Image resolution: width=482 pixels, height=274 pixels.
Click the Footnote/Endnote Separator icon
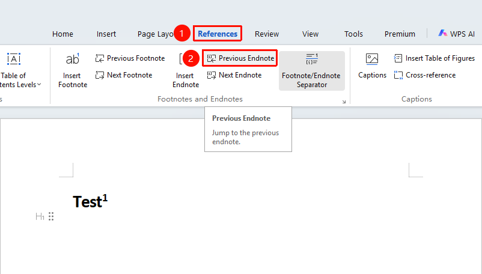click(x=312, y=59)
